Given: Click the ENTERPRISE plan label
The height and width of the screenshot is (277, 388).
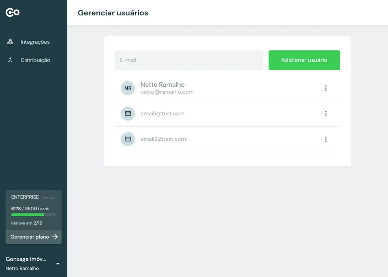Looking at the screenshot, I should point(25,197).
